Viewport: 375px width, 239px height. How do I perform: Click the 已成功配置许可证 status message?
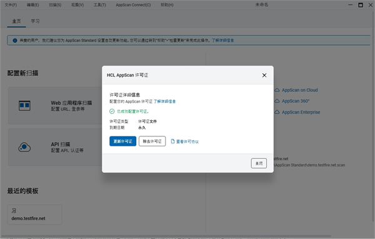click(x=133, y=111)
